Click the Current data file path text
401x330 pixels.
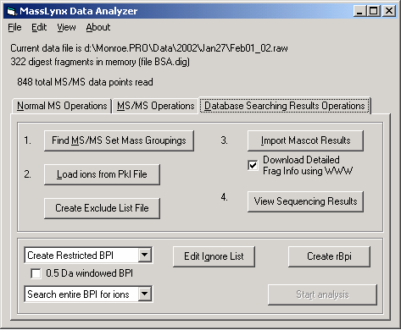(149, 48)
